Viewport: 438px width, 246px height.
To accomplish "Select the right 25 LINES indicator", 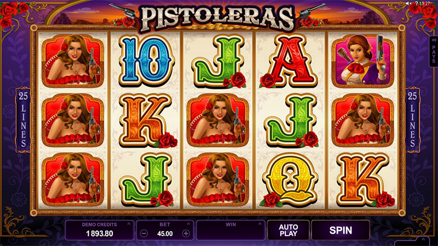I will tap(412, 120).
